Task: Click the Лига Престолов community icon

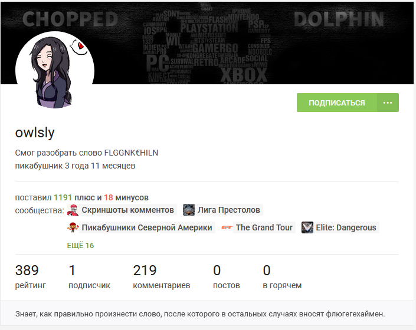Action: [189, 210]
